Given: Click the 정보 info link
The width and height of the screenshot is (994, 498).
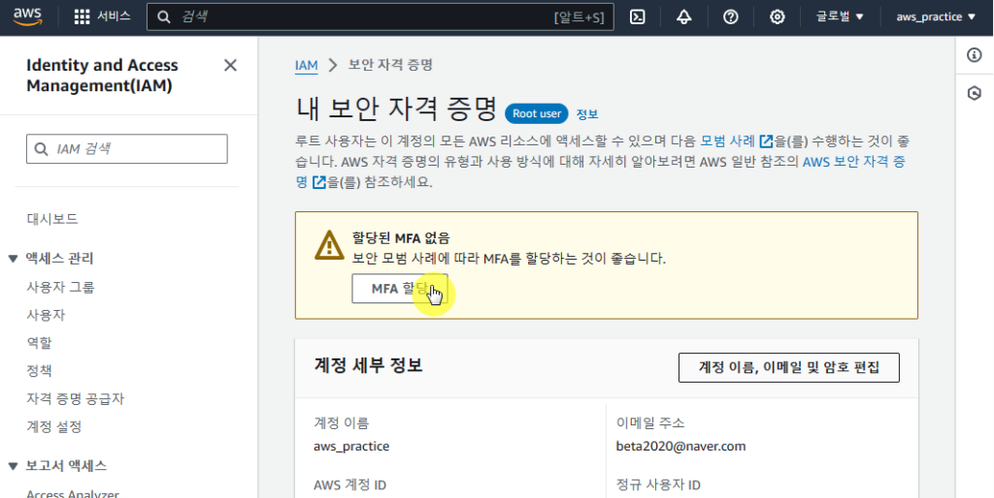Looking at the screenshot, I should [x=587, y=114].
